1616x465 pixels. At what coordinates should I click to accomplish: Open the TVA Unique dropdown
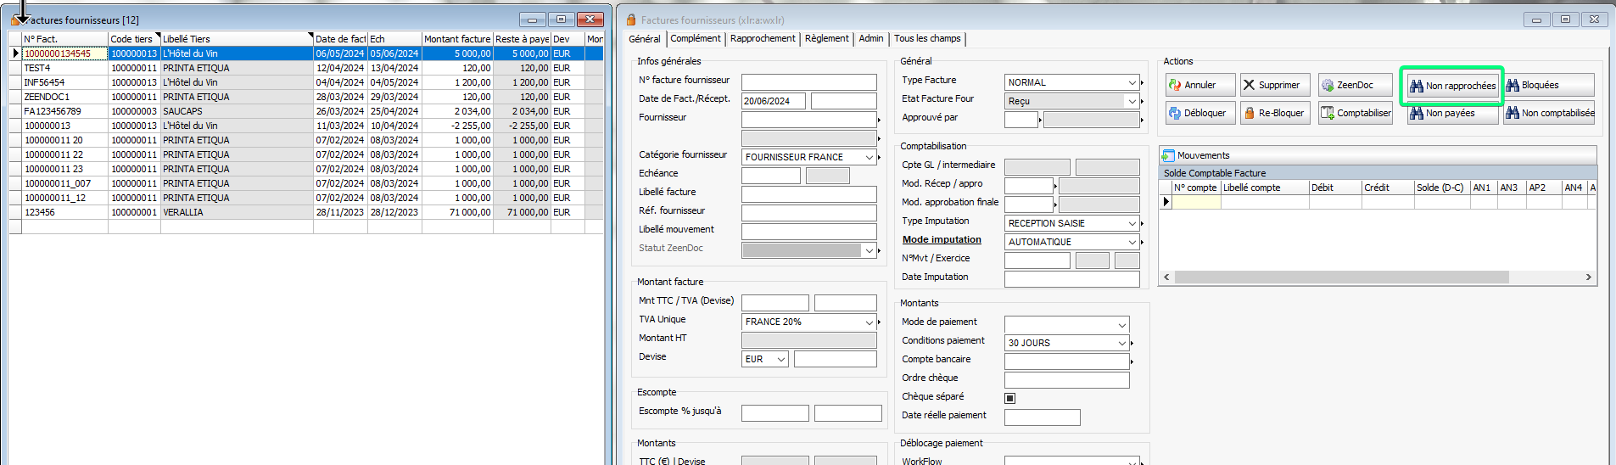(869, 322)
